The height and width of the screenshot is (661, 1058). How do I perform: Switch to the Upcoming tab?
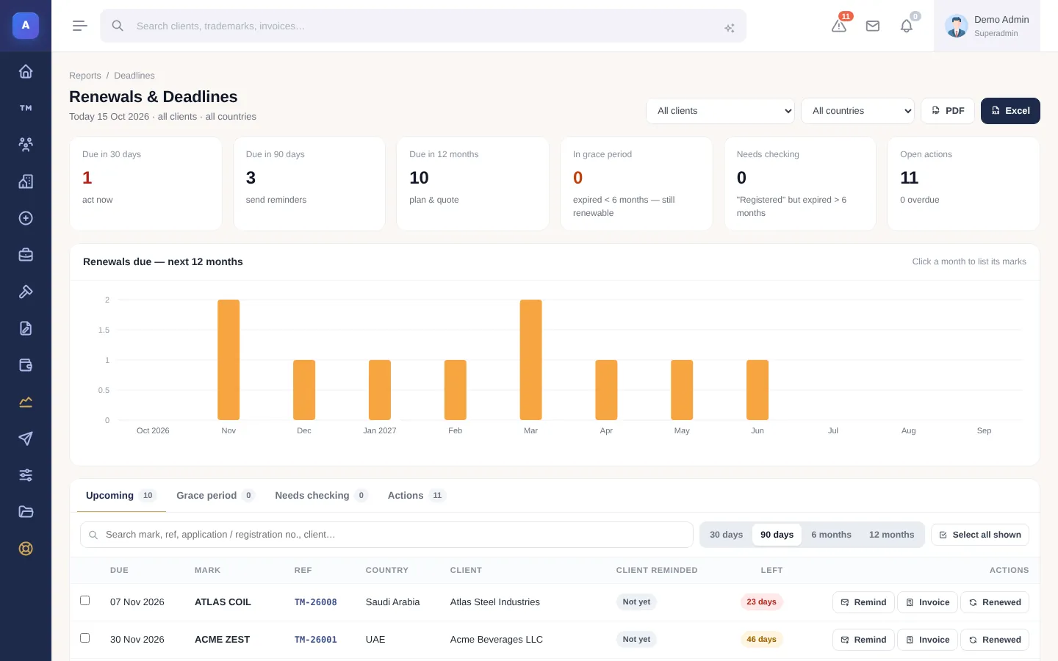click(121, 496)
